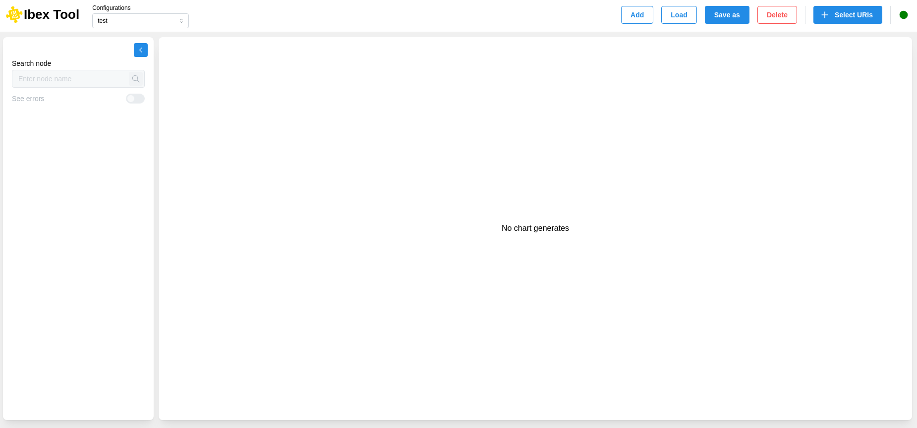This screenshot has width=917, height=428.
Task: Click the Select URIs text label
Action: [853, 15]
